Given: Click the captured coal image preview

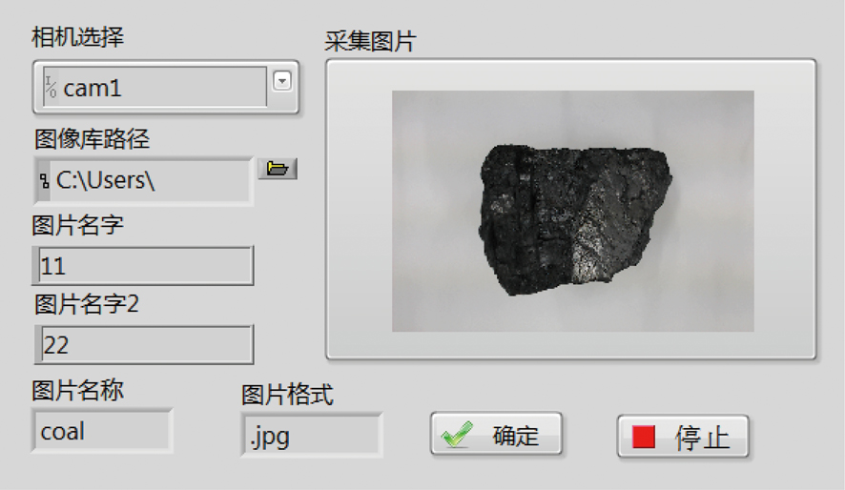Looking at the screenshot, I should (x=573, y=211).
